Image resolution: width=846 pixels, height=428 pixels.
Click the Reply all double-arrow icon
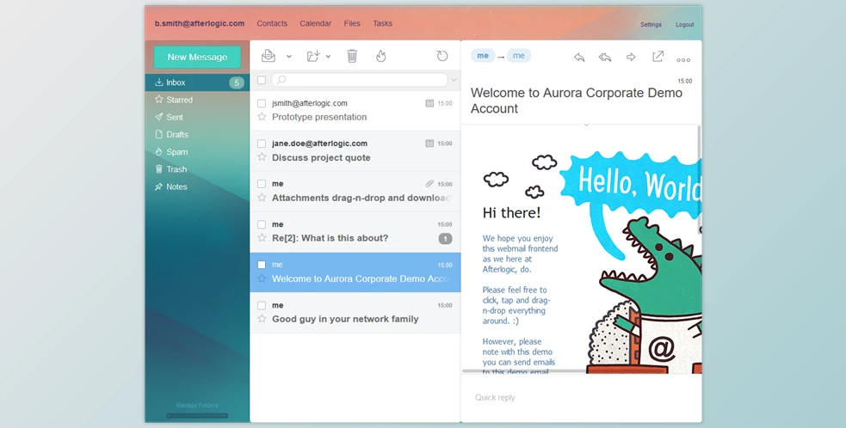pyautogui.click(x=605, y=57)
